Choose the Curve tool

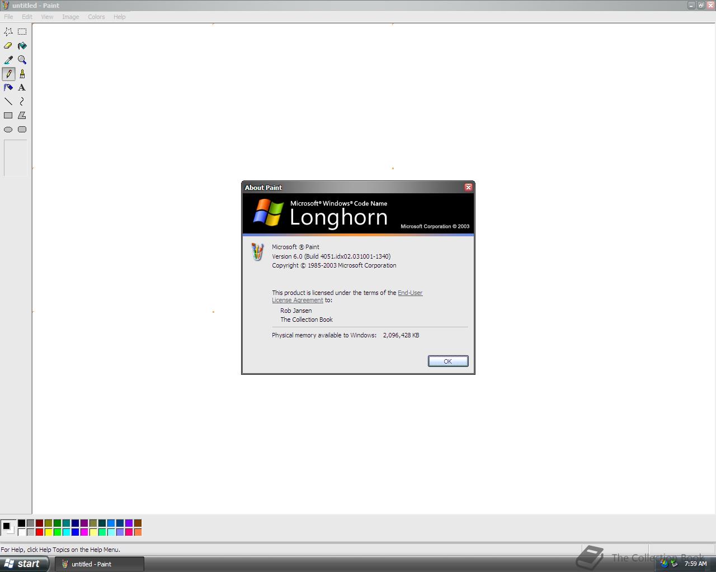(22, 102)
